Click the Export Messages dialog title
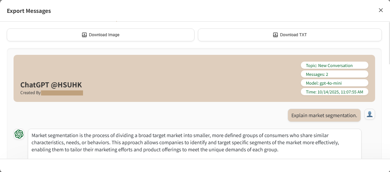390x172 pixels. coord(29,11)
